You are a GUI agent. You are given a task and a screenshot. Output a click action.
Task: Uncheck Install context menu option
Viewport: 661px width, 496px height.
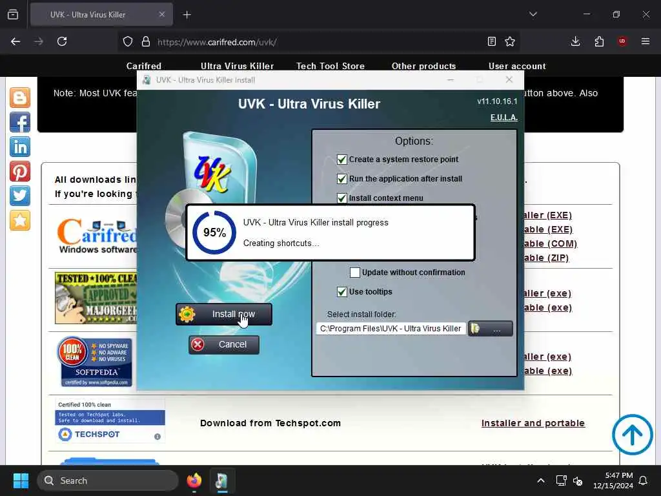click(x=342, y=198)
